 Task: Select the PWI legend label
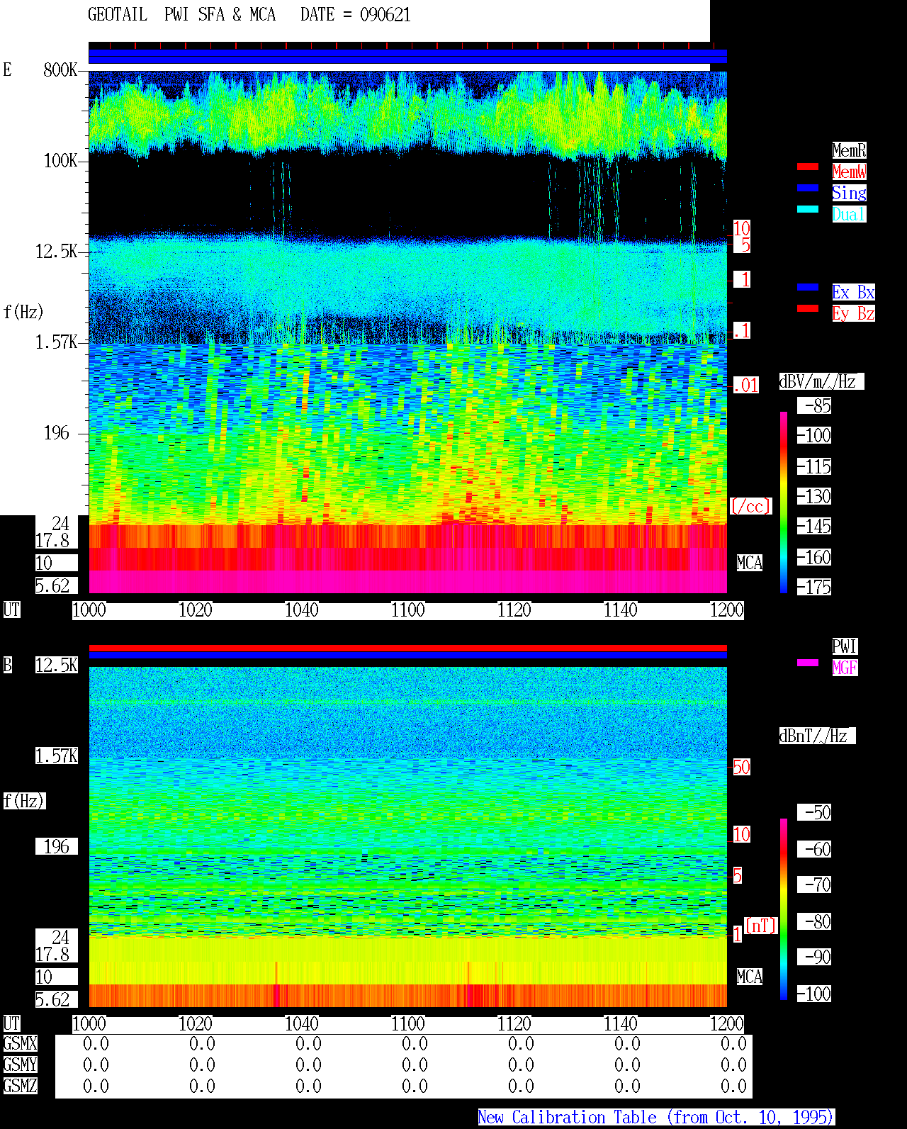point(845,646)
